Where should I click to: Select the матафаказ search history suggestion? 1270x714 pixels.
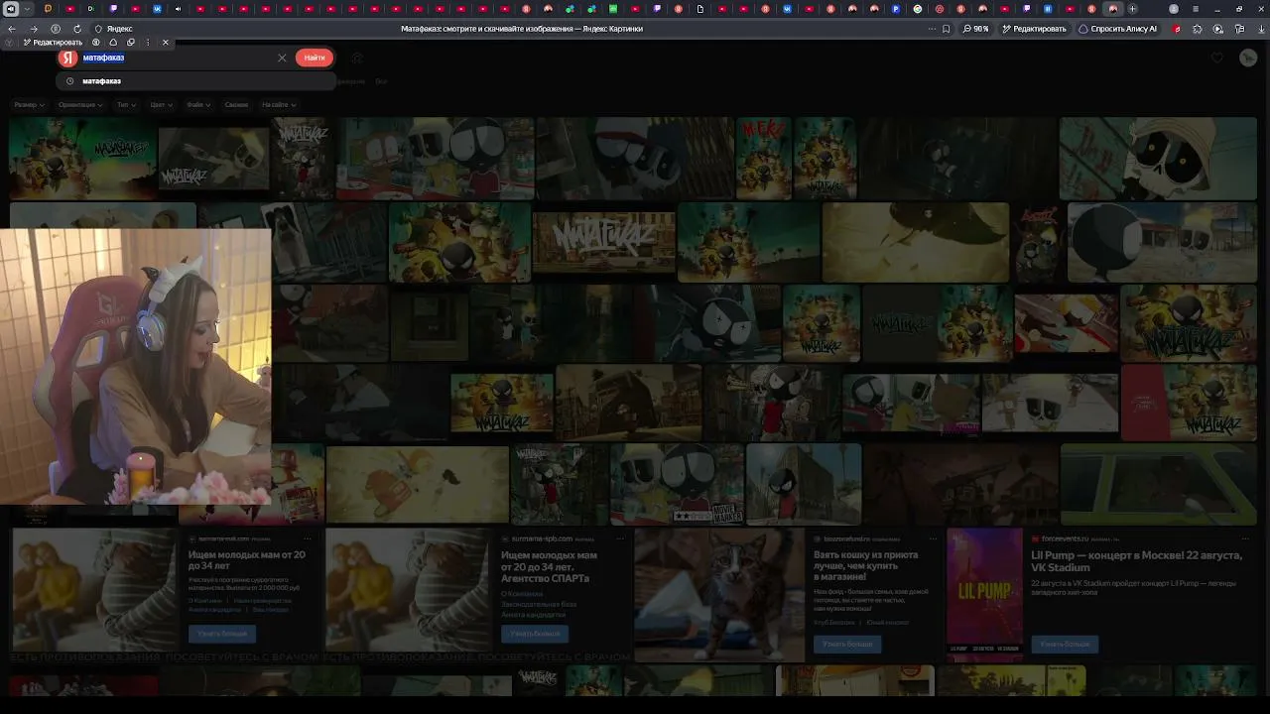(196, 81)
